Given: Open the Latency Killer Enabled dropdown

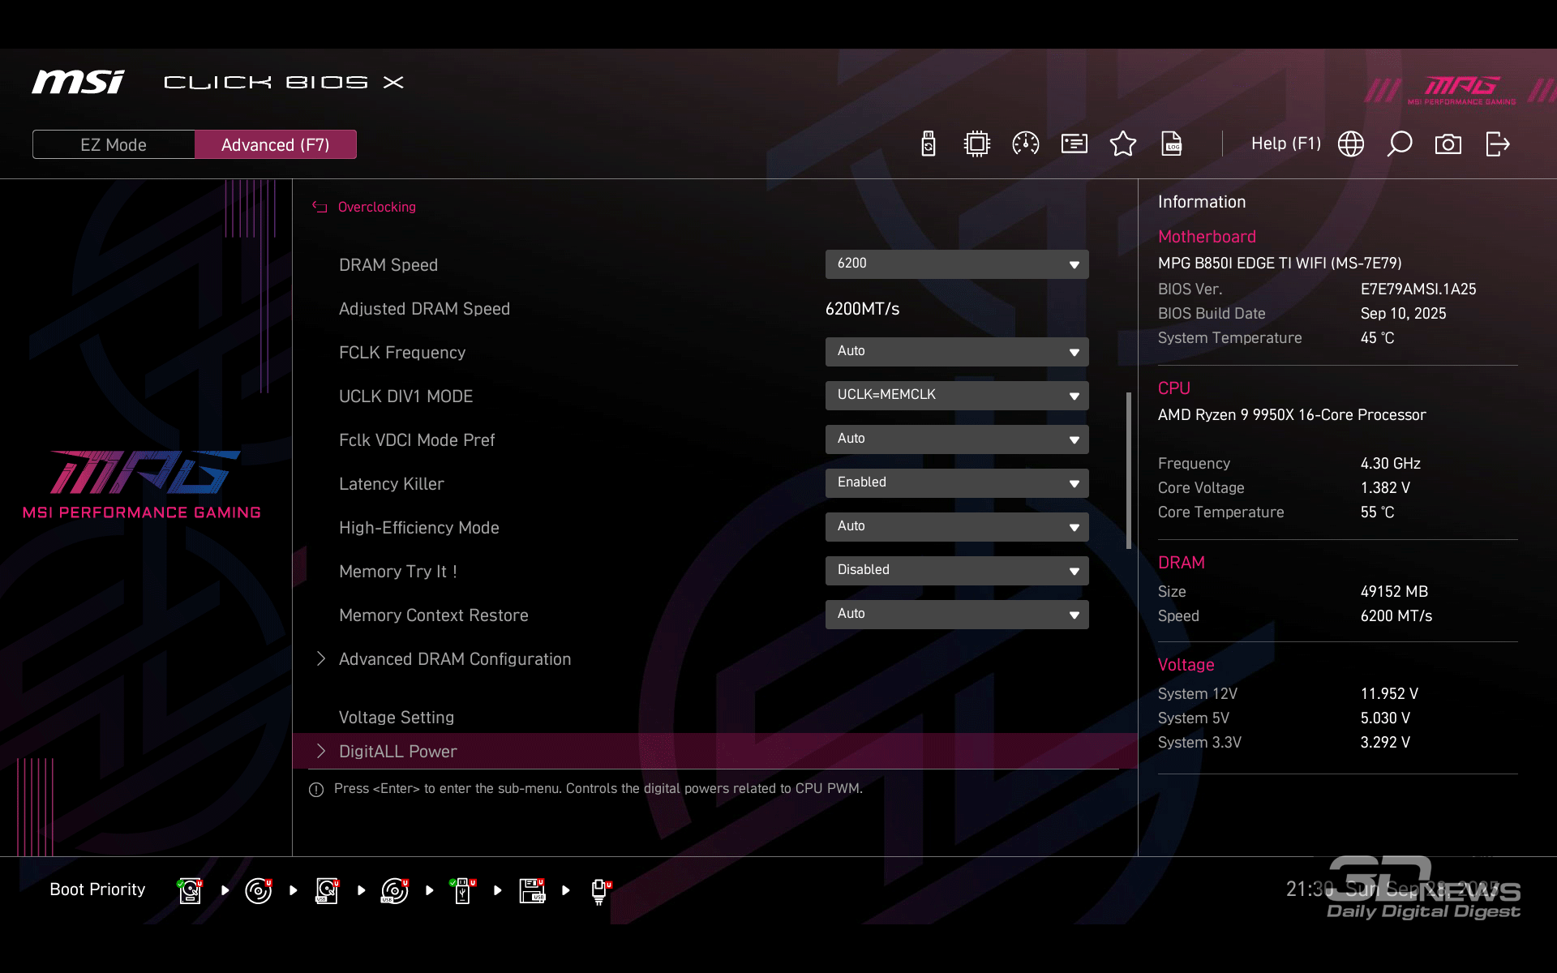Looking at the screenshot, I should point(957,483).
